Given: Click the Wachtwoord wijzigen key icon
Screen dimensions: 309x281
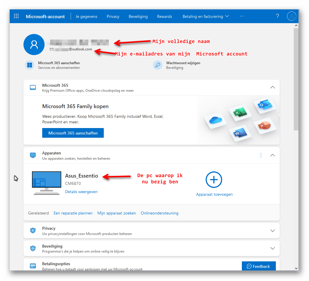Looking at the screenshot, I should click(x=158, y=65).
